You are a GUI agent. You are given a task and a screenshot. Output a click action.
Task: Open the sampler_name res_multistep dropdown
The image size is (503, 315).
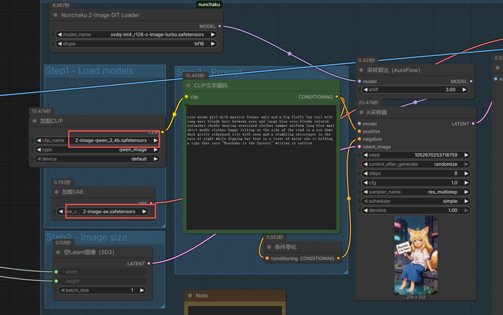point(416,192)
